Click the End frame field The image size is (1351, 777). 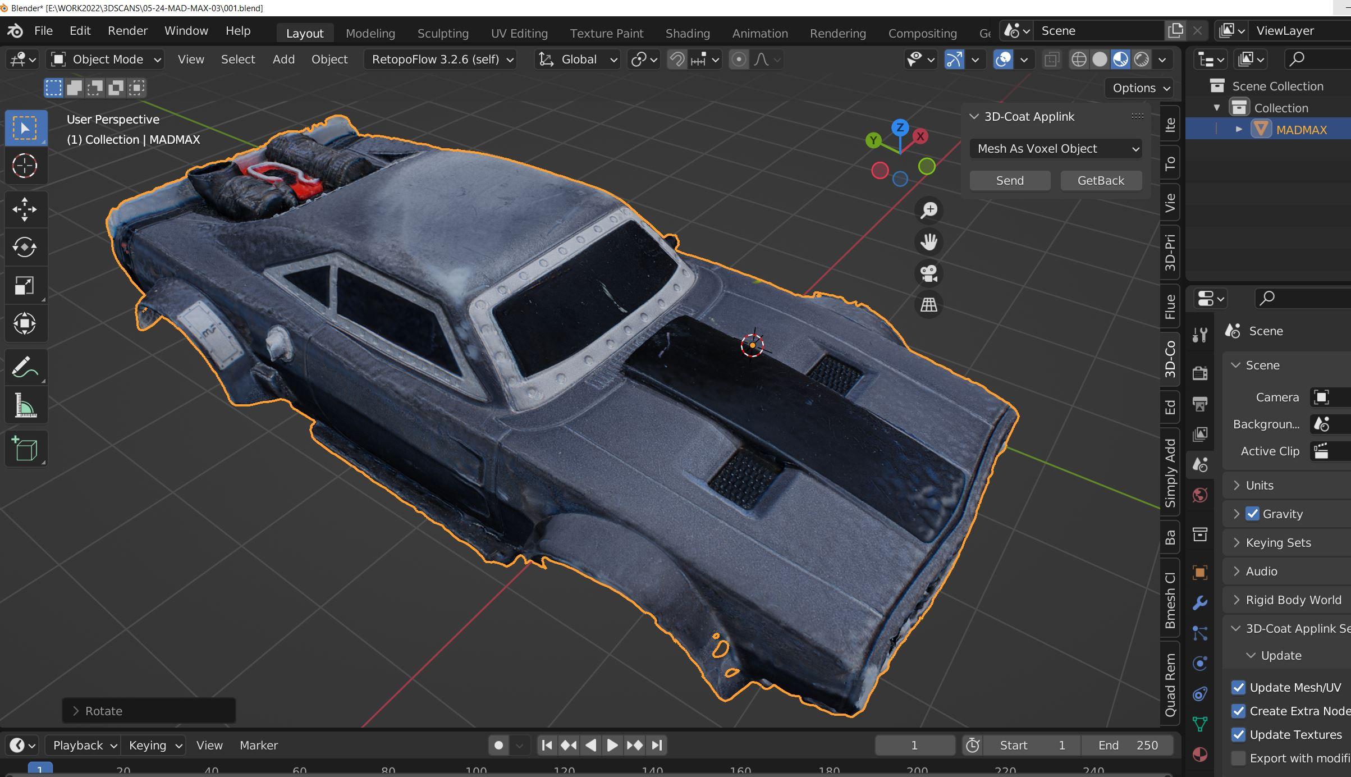pos(1128,745)
